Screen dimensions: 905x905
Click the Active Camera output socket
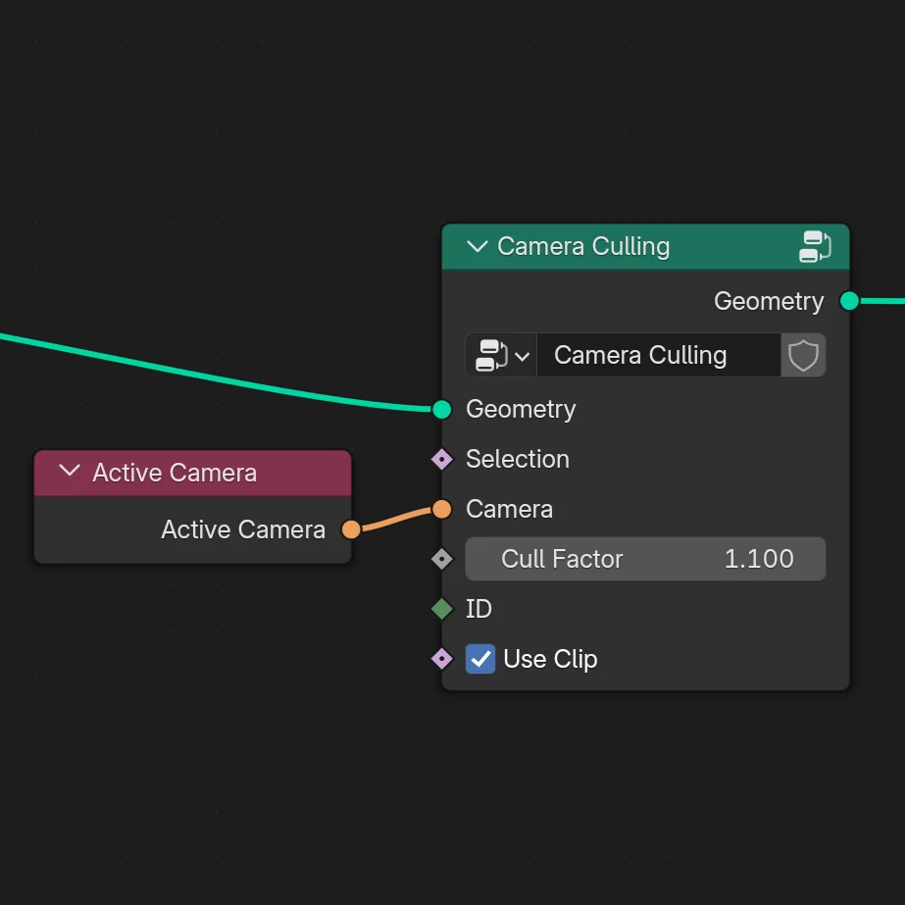coord(350,529)
